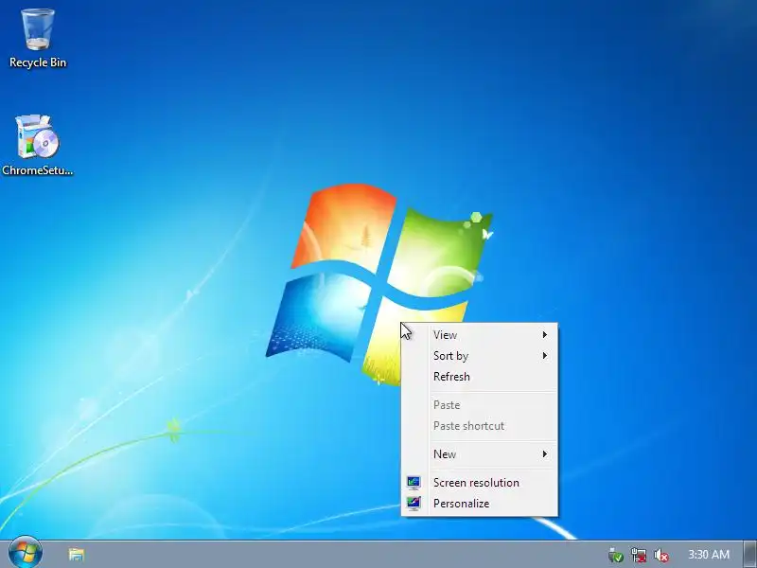The image size is (757, 568).
Task: Click the greyed-out Paste shortcut entry
Action: (480, 425)
